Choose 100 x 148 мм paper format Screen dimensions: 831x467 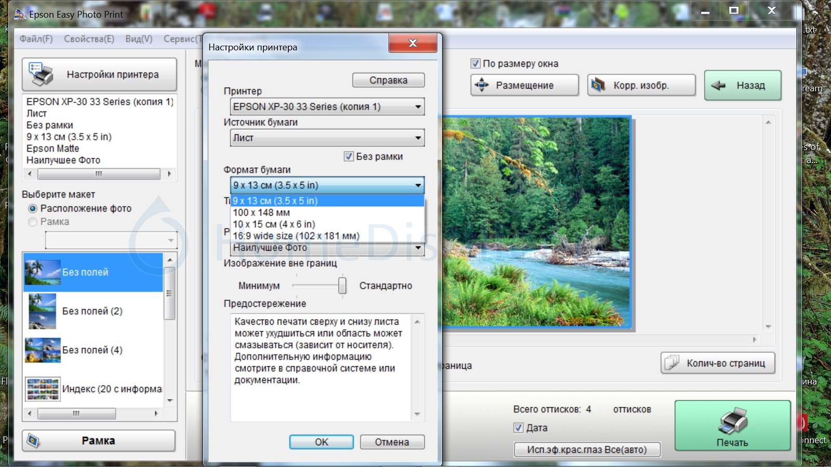327,213
